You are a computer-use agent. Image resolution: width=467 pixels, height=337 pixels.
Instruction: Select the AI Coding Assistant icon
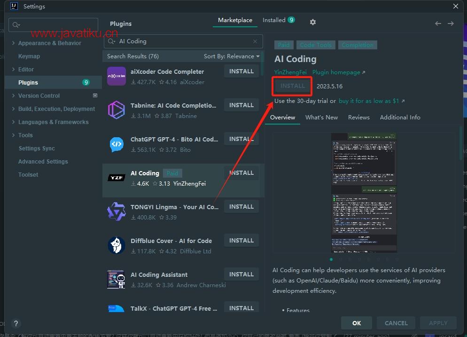[x=116, y=279]
